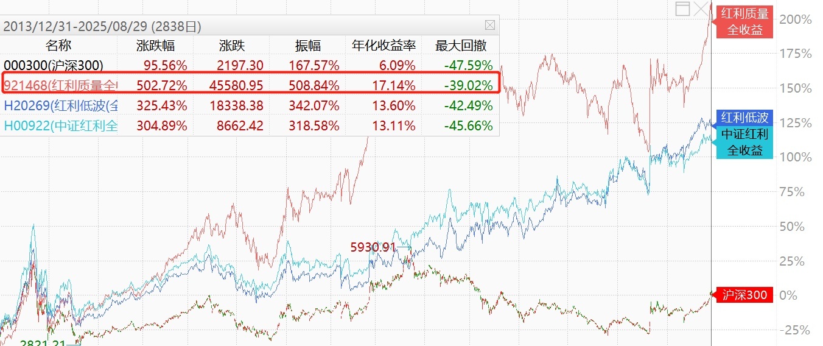Close the interval statistics panel

(489, 26)
